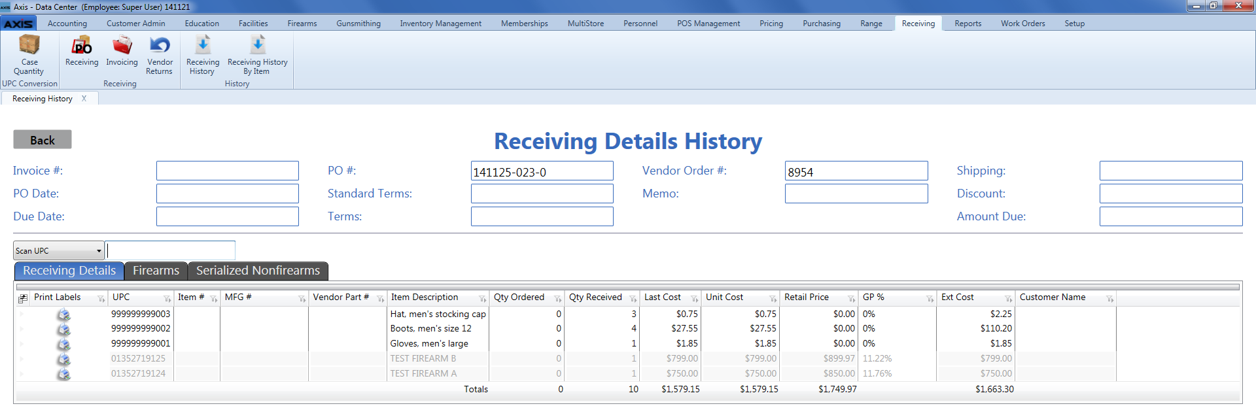Filter the Item # column
The height and width of the screenshot is (406, 1256).
pyautogui.click(x=214, y=299)
